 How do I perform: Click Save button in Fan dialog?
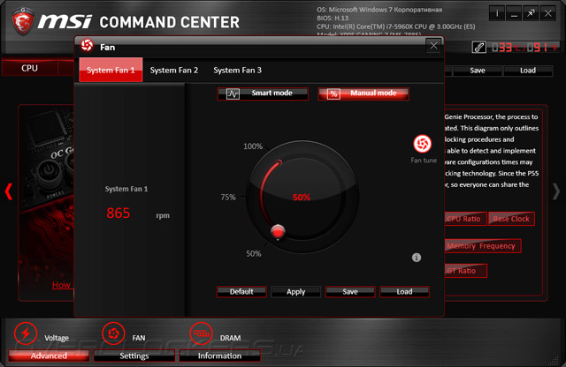tap(350, 292)
